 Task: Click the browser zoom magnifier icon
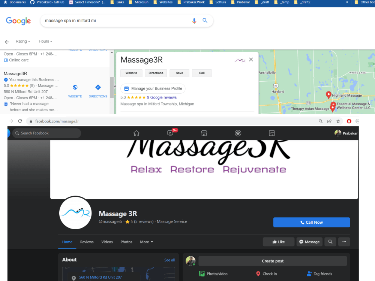coord(321,121)
